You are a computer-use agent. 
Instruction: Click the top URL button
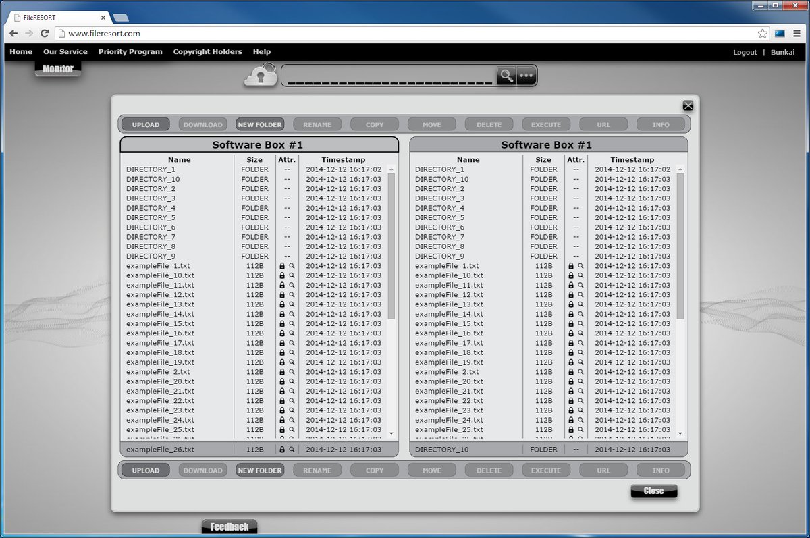click(603, 124)
